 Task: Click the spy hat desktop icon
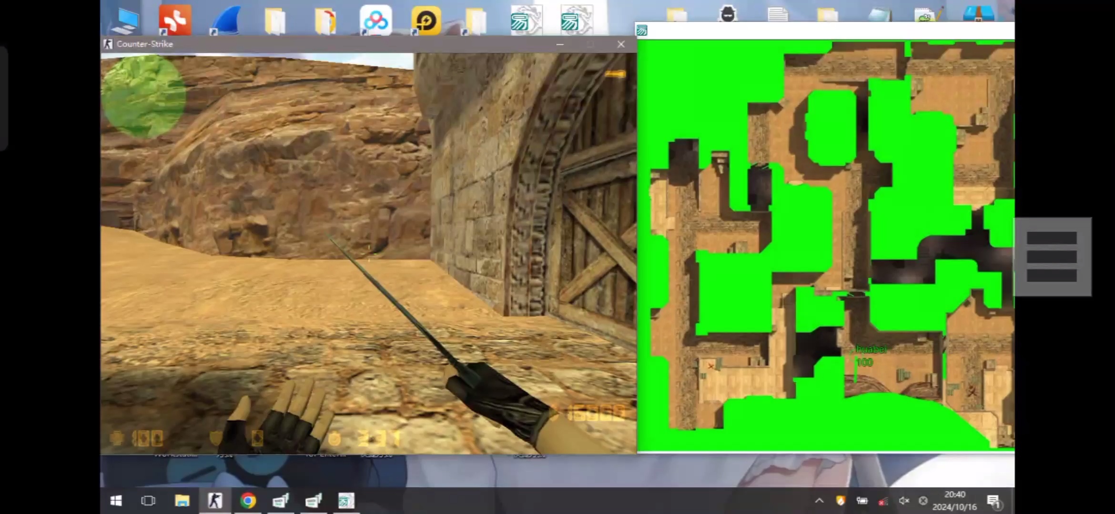(x=728, y=14)
